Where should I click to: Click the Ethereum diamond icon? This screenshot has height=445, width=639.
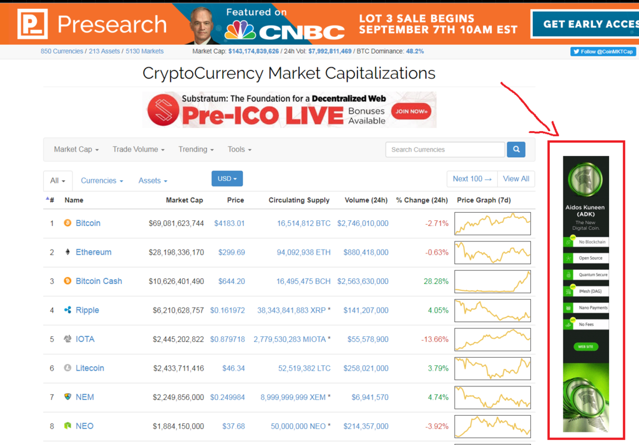point(67,252)
